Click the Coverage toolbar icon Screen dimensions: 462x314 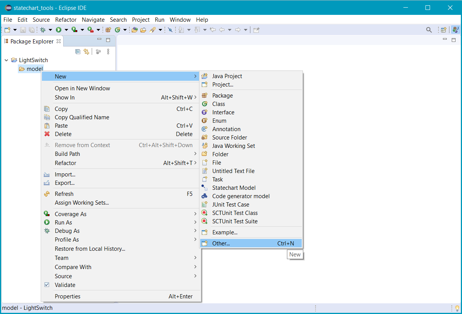click(74, 30)
